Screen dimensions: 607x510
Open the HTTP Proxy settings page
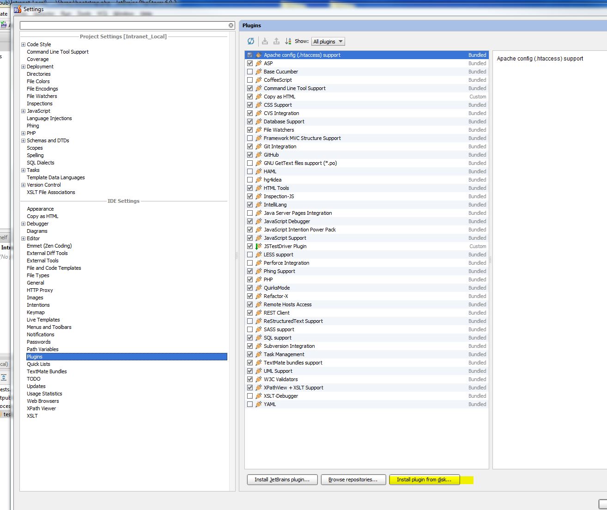pyautogui.click(x=40, y=290)
